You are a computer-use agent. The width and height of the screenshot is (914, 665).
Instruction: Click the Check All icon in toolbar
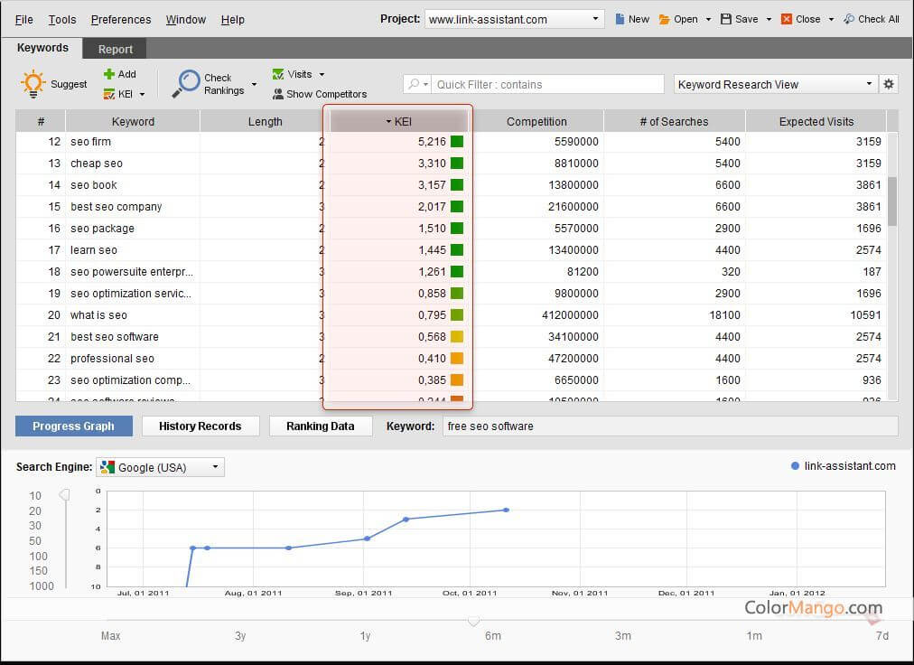pyautogui.click(x=849, y=19)
